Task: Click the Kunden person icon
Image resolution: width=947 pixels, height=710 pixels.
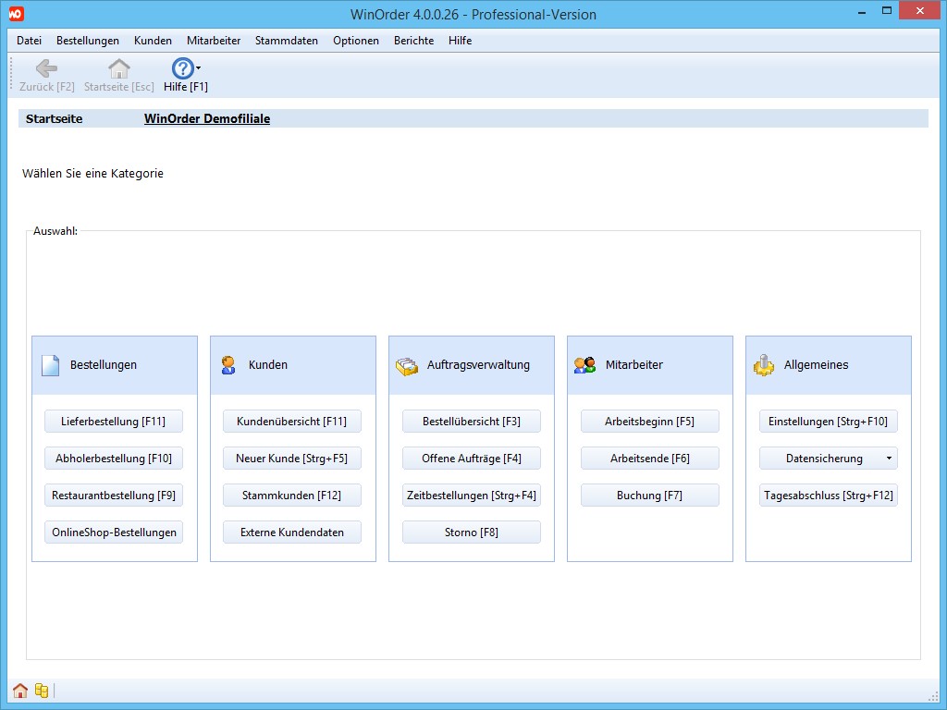Action: [x=228, y=365]
